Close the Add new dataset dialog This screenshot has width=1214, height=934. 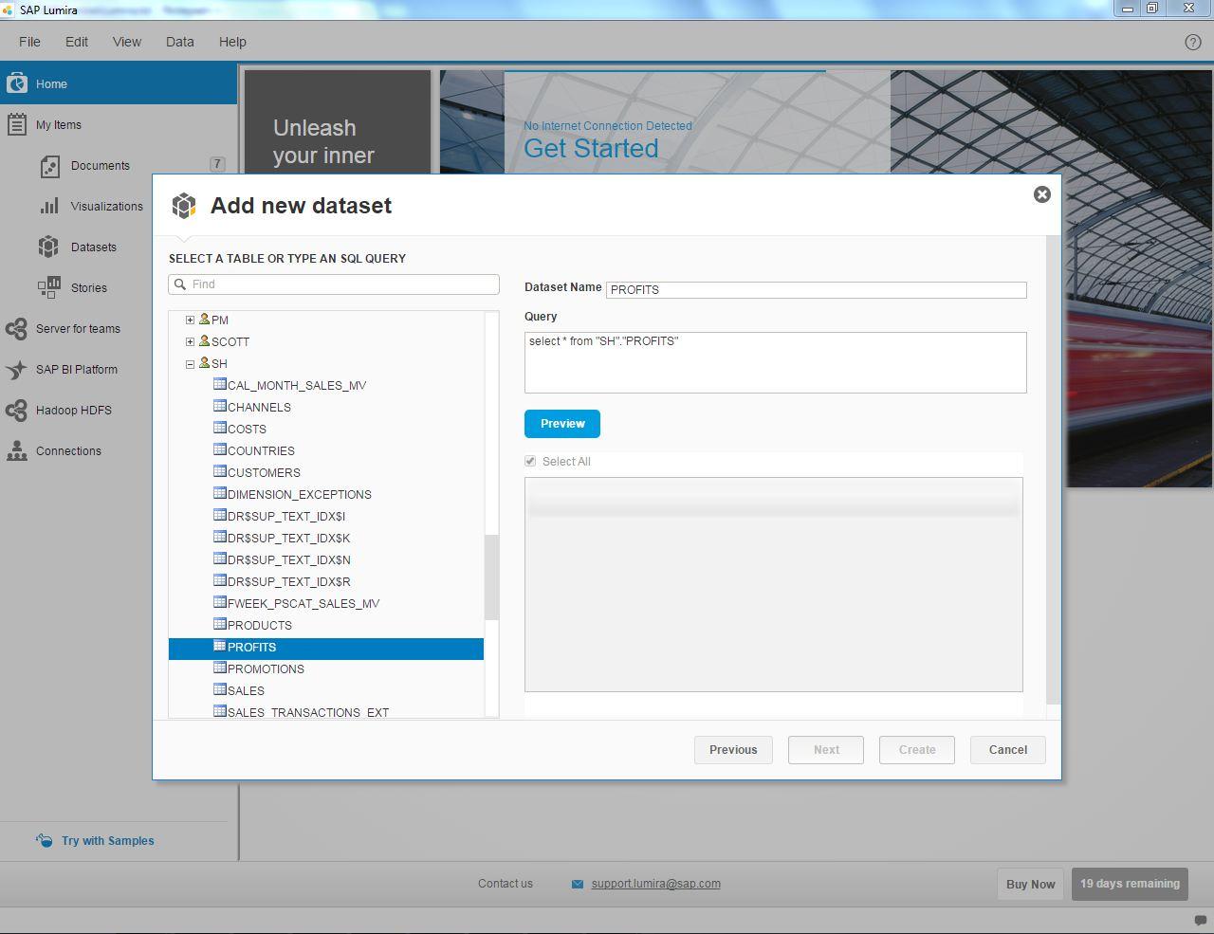[x=1041, y=194]
